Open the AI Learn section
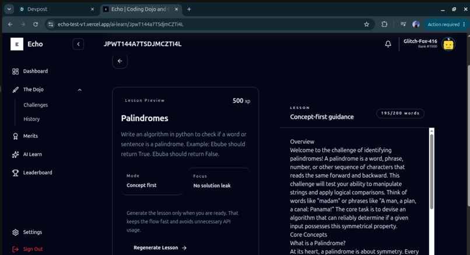 33,154
